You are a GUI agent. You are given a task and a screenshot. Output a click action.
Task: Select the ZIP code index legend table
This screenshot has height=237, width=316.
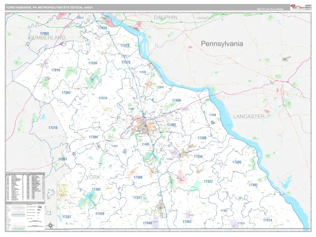tap(25, 186)
